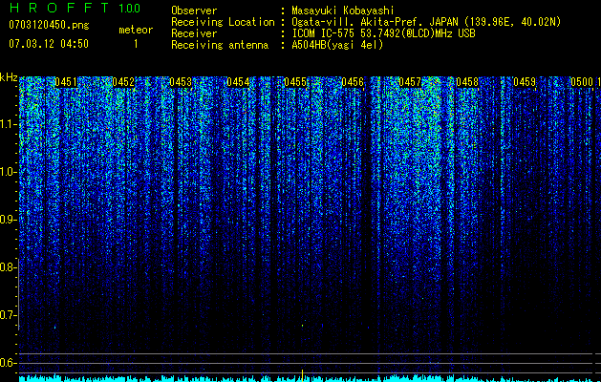Click the 0457 time marker
601x382 pixels.
click(x=410, y=82)
